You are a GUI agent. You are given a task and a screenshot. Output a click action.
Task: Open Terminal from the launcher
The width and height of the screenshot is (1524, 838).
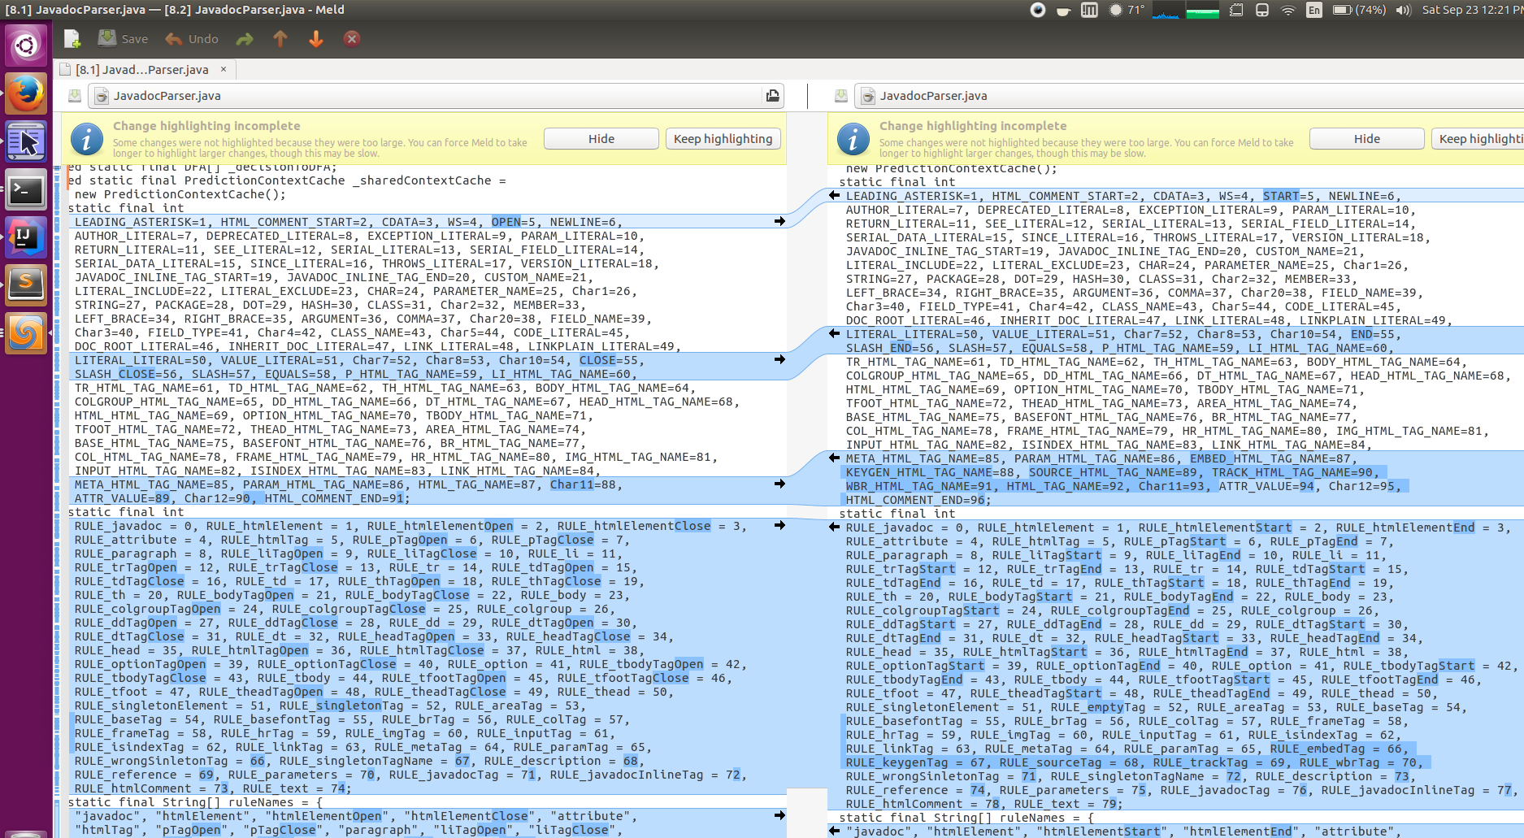click(26, 191)
